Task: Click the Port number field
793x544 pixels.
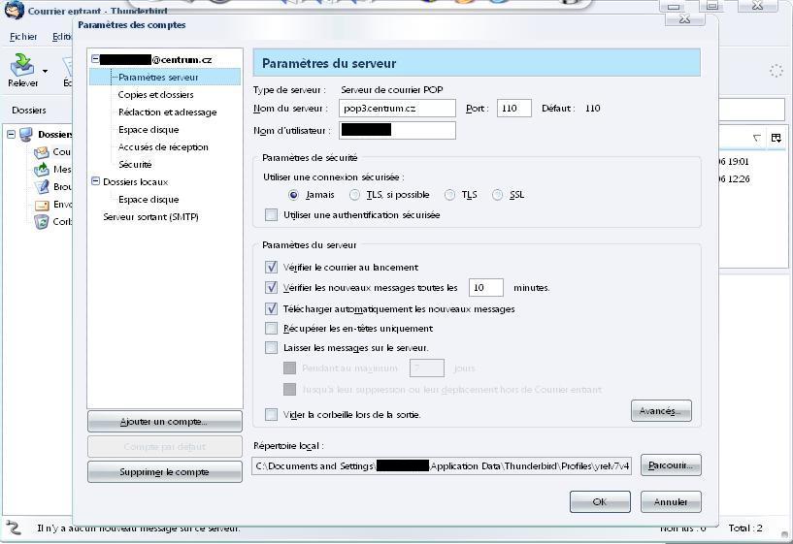Action: [x=514, y=108]
